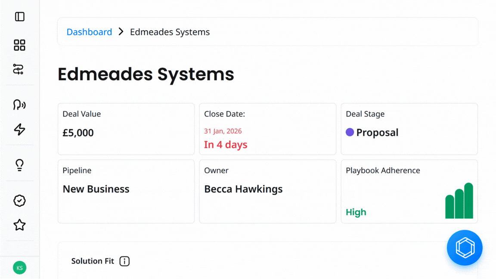Go back to Dashboard breadcrumb link
Image resolution: width=496 pixels, height=279 pixels.
(89, 32)
